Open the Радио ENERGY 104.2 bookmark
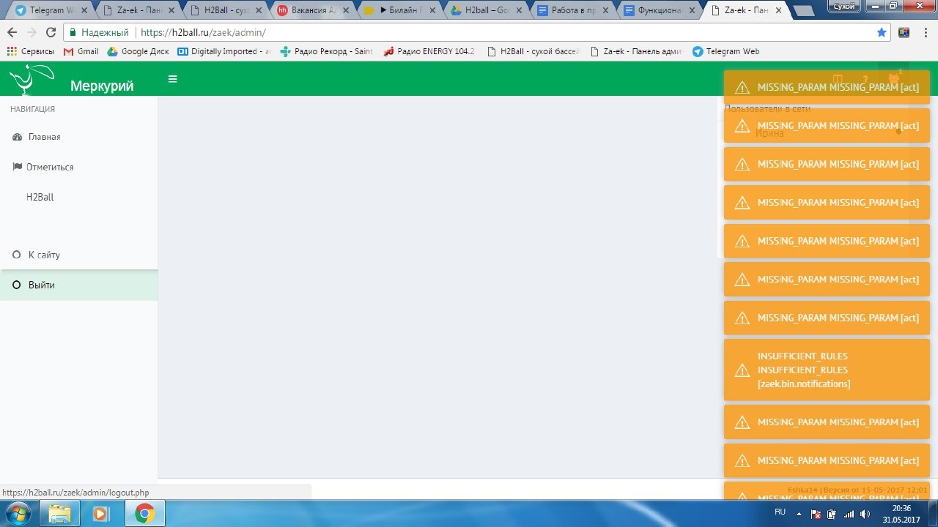The width and height of the screenshot is (938, 527). tap(429, 51)
